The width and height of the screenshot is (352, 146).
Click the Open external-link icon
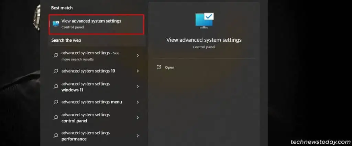tap(159, 67)
